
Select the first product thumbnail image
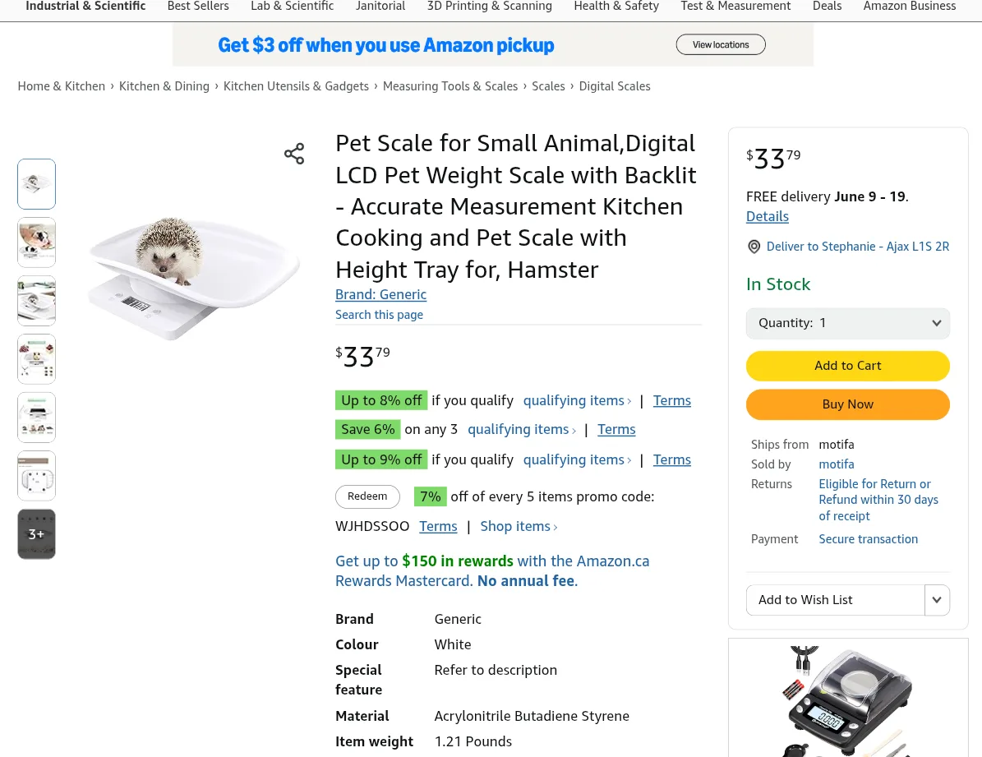coord(37,184)
